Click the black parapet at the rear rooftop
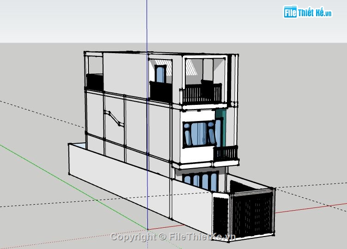347x249 pixels. [95, 82]
